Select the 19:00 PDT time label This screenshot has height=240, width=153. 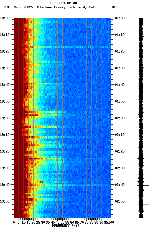(x=5, y=118)
